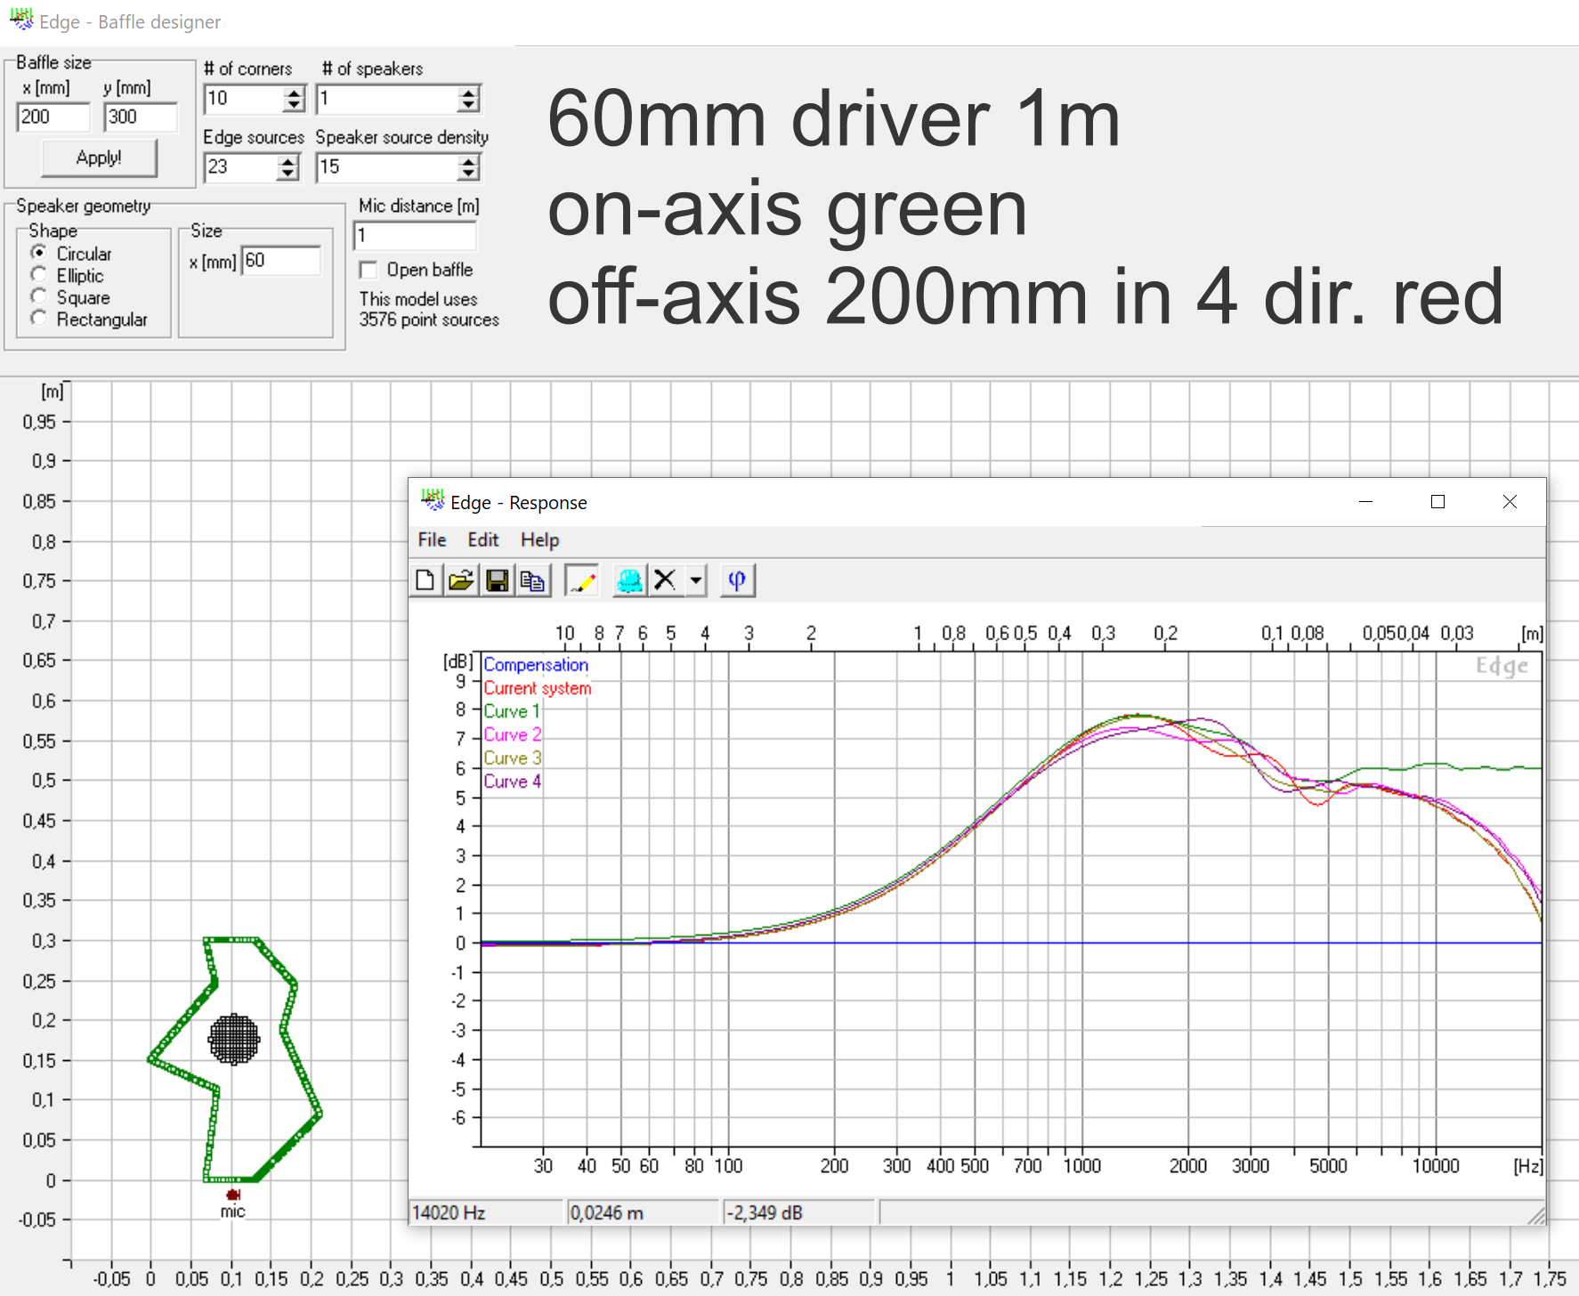Image resolution: width=1579 pixels, height=1296 pixels.
Task: Click the New document icon in Response toolbar
Action: coord(425,580)
